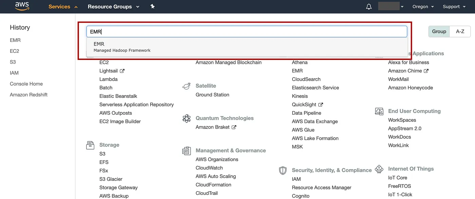The width and height of the screenshot is (475, 199).
Task: Click the Quantum Technologies atom icon
Action: 186,118
